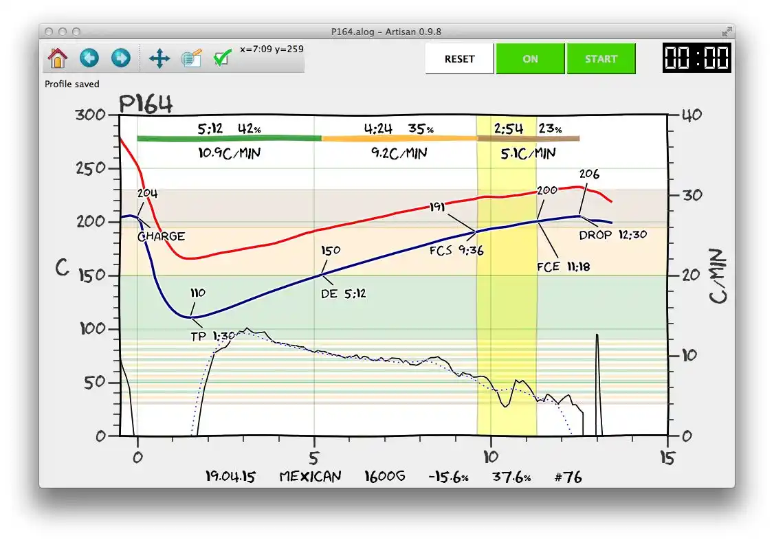Toggle fullscreen with title bar arrows
This screenshot has width=774, height=542.
click(x=727, y=32)
